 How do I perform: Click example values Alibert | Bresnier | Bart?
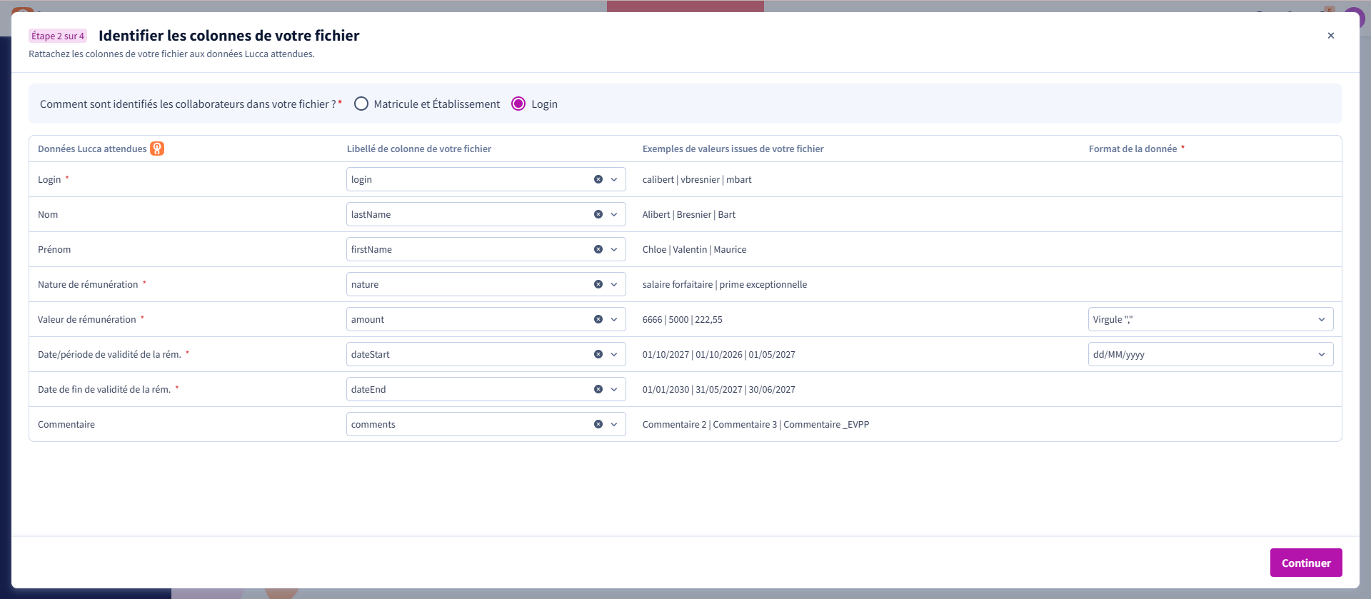[x=689, y=214]
